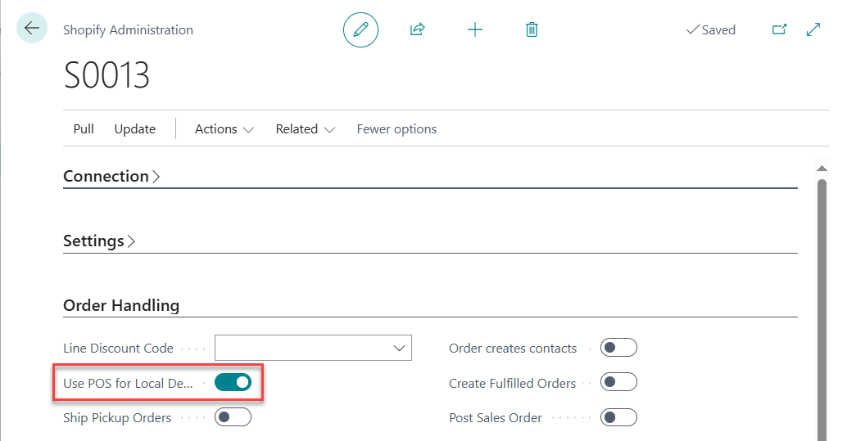Click the pencil edit icon
Viewport: 847px width, 441px height.
click(360, 30)
